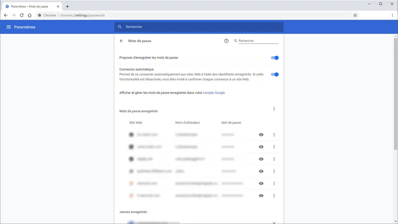Turn off Connexion automatique
Viewport: 398px width, 224px height.
click(x=274, y=74)
